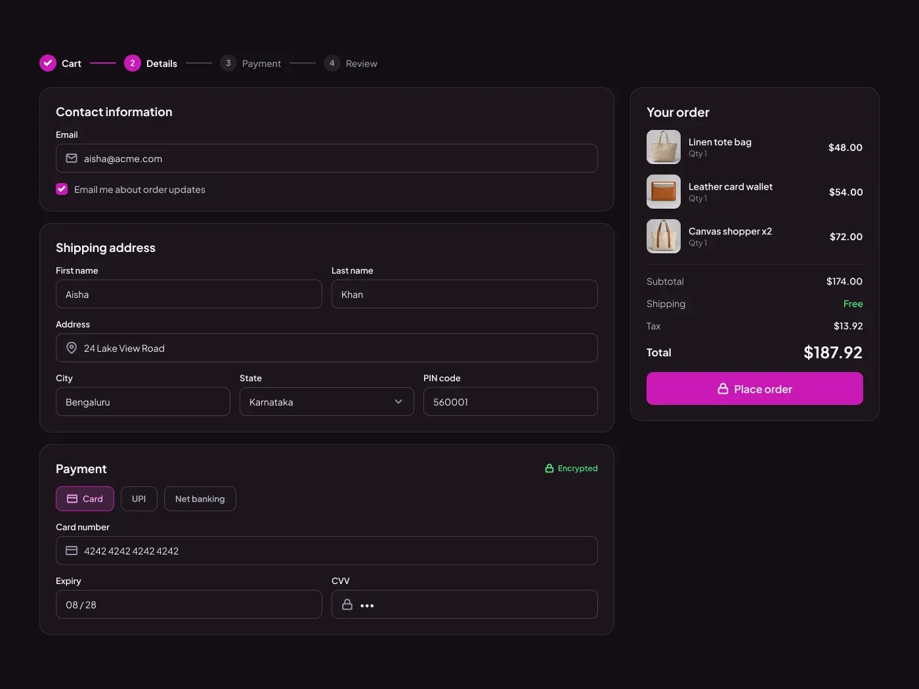Click the Encrypted label text
The height and width of the screenshot is (689, 919).
[578, 468]
